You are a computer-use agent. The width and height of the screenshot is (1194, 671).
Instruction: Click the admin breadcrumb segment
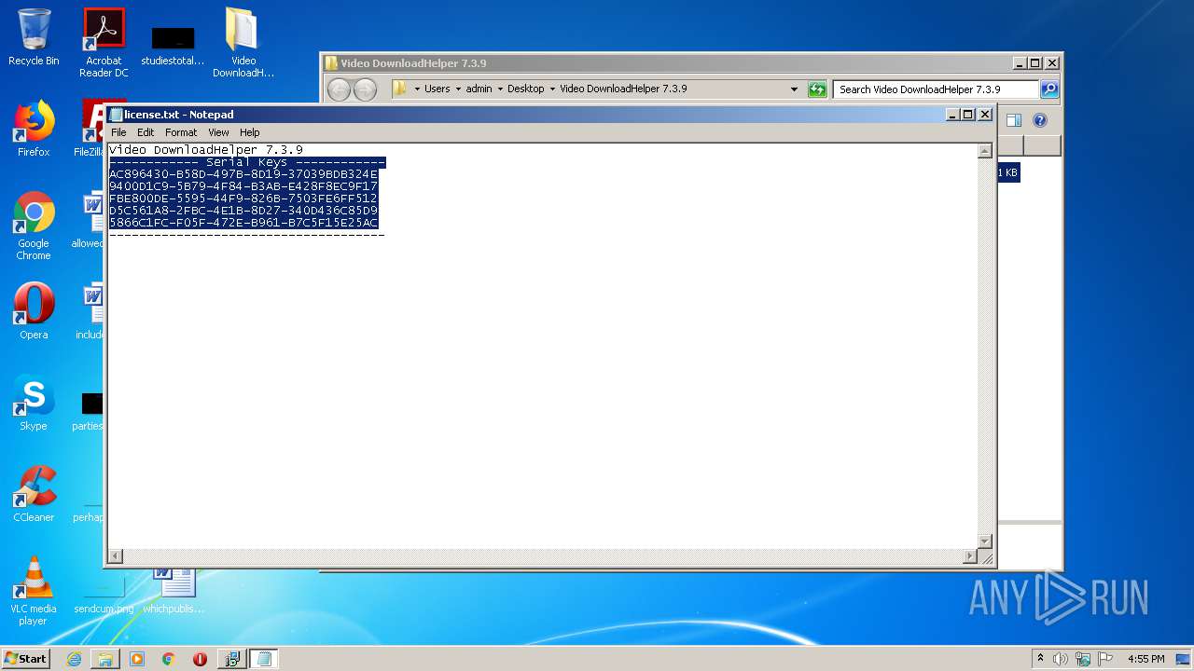[479, 89]
